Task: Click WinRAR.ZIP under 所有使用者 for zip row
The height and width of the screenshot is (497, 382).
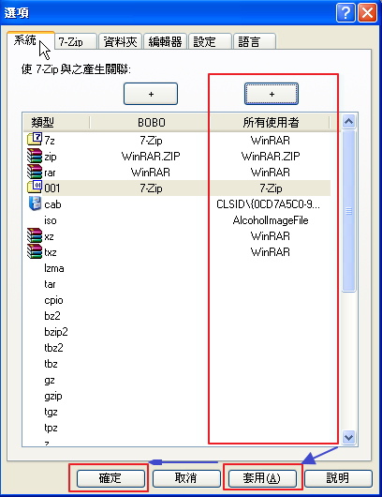Action: (271, 156)
